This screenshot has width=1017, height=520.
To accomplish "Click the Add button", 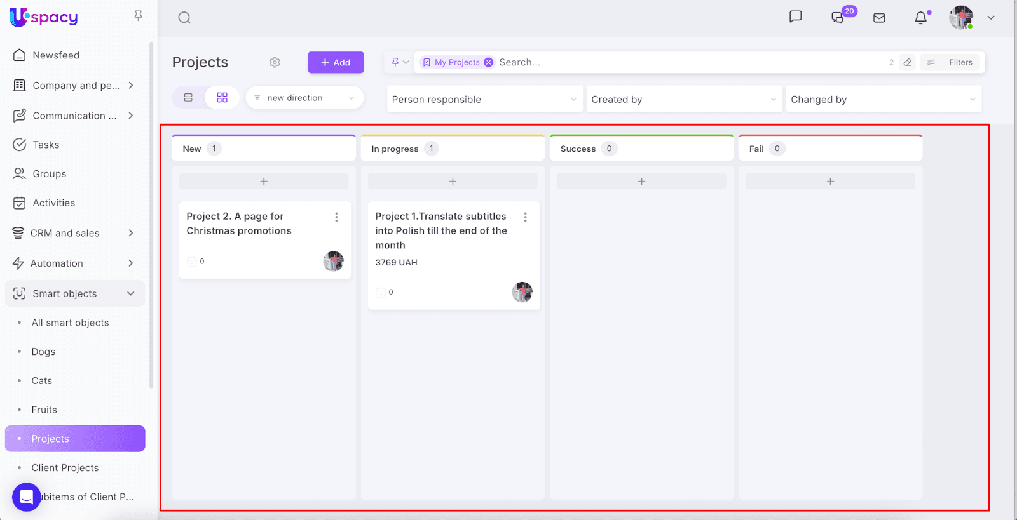I will 336,62.
